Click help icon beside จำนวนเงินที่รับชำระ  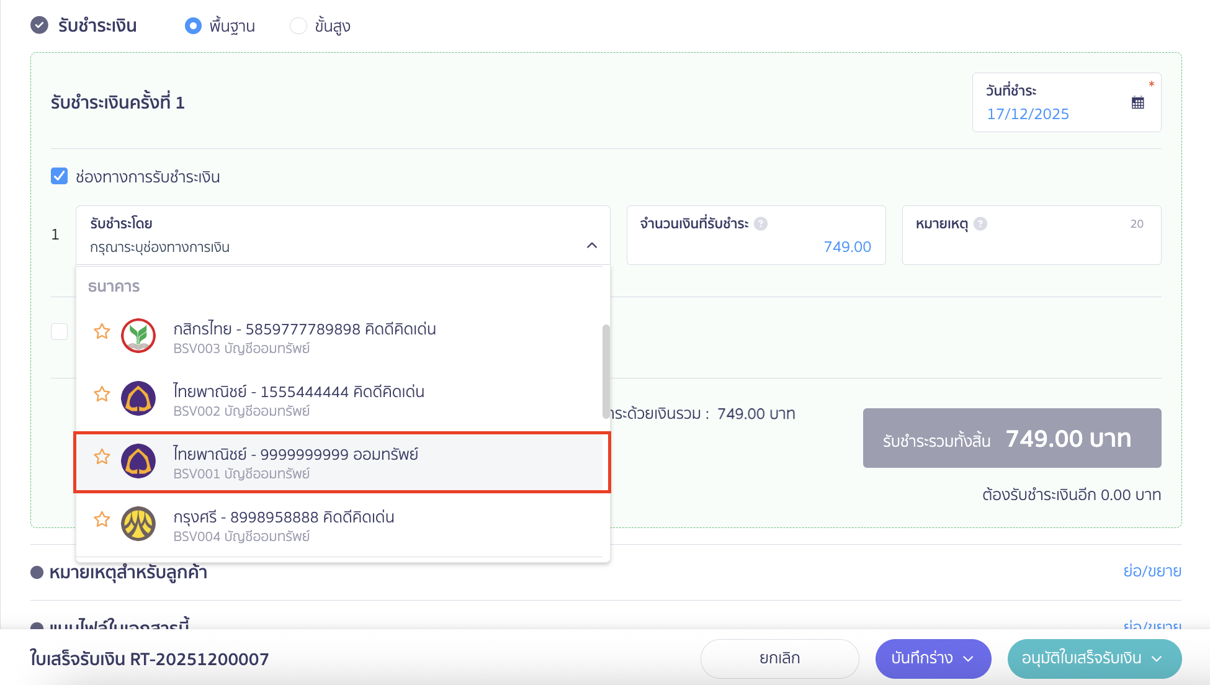(761, 224)
